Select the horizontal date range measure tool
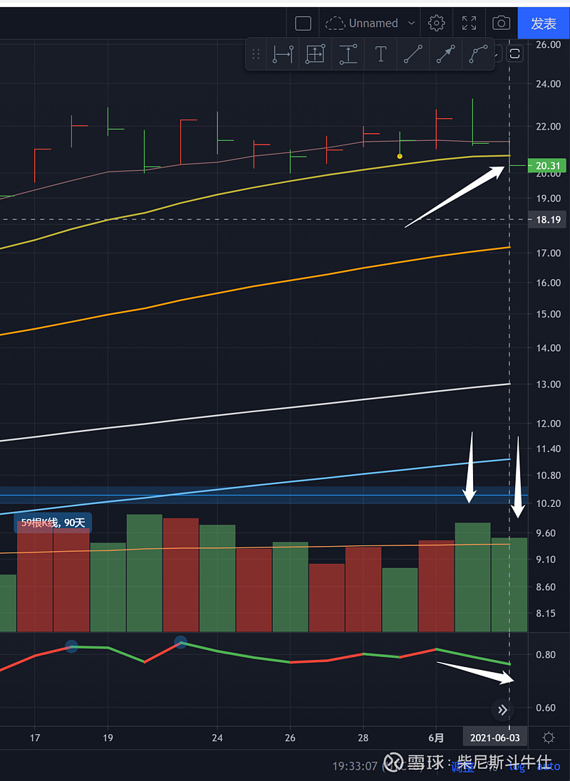Image resolution: width=570 pixels, height=781 pixels. coord(283,54)
